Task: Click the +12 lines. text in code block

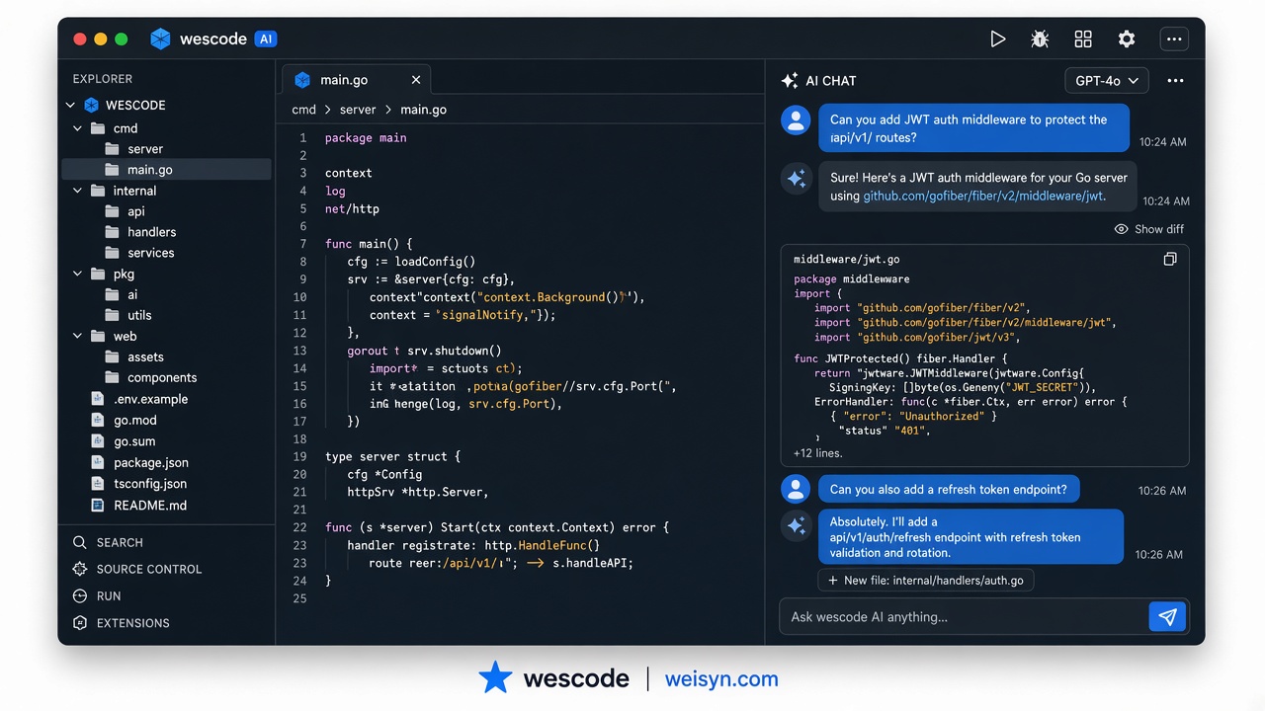Action: click(x=817, y=453)
